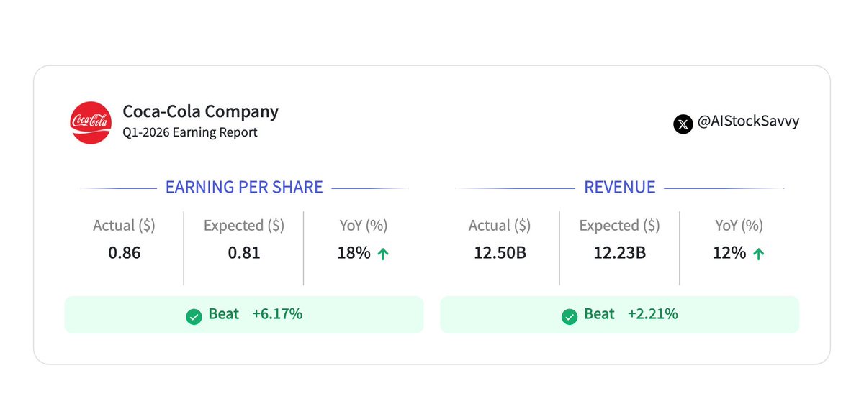Screen dimensions: 864x396
Task: Click the EPS actual value 0.86
Action: 124,253
